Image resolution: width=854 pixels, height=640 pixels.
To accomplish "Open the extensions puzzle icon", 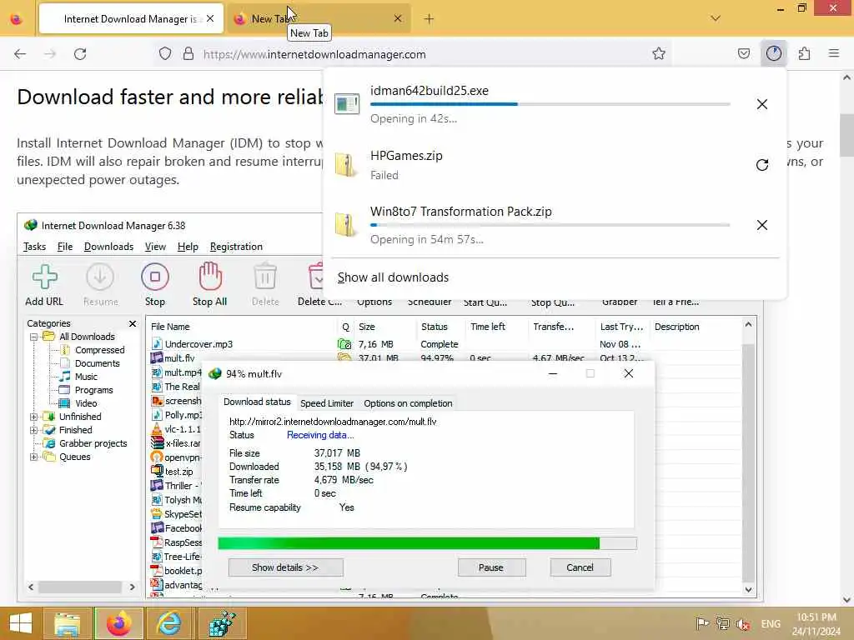I will (804, 53).
